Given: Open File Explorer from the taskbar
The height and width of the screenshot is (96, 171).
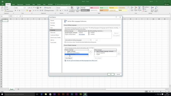Looking at the screenshot, I should (46, 94).
